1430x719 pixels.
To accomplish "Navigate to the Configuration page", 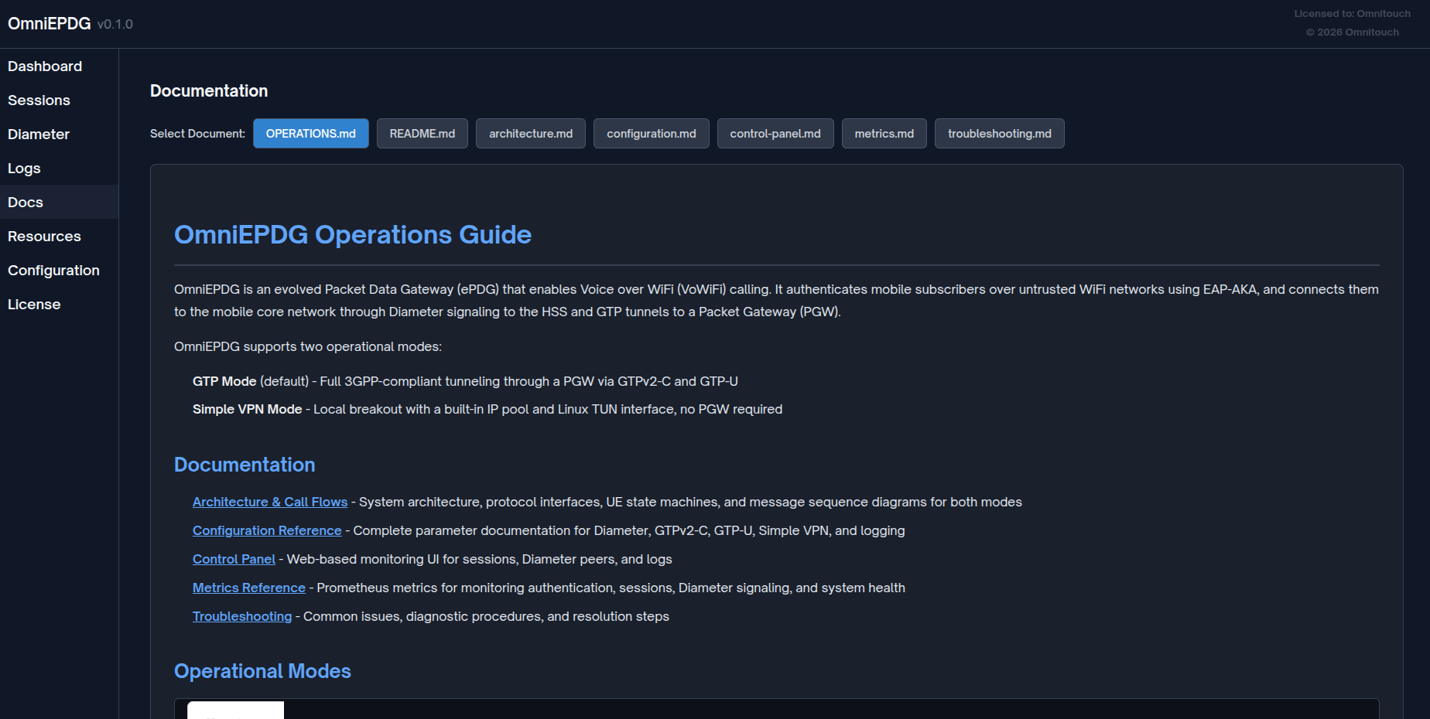I will [53, 271].
